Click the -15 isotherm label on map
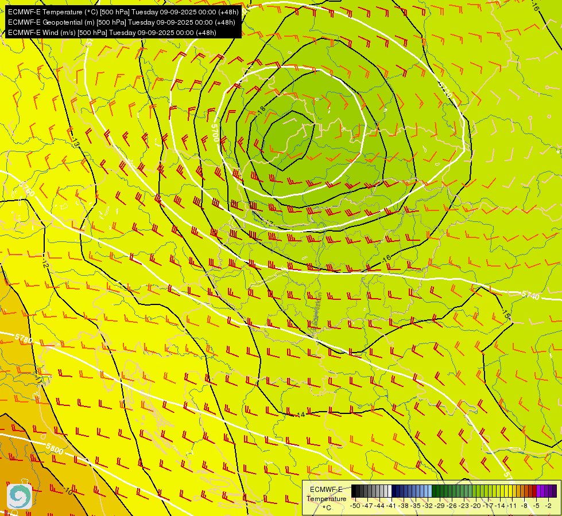Screen dimensions: 562x516 505,314
